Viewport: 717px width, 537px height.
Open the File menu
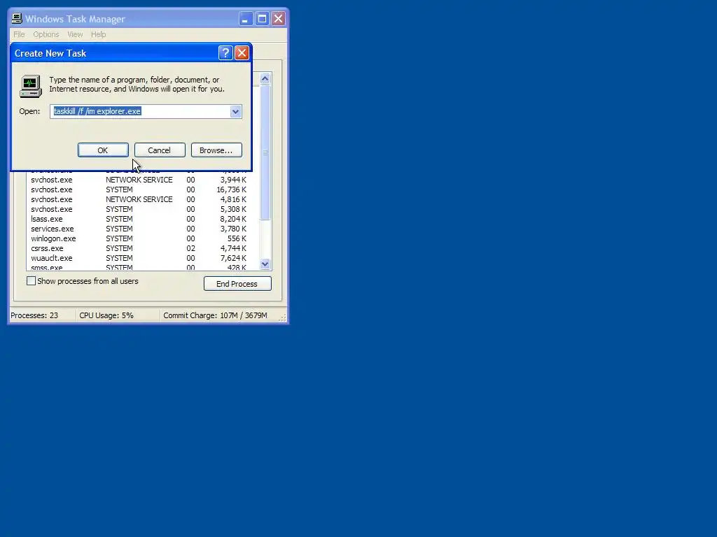coord(19,34)
